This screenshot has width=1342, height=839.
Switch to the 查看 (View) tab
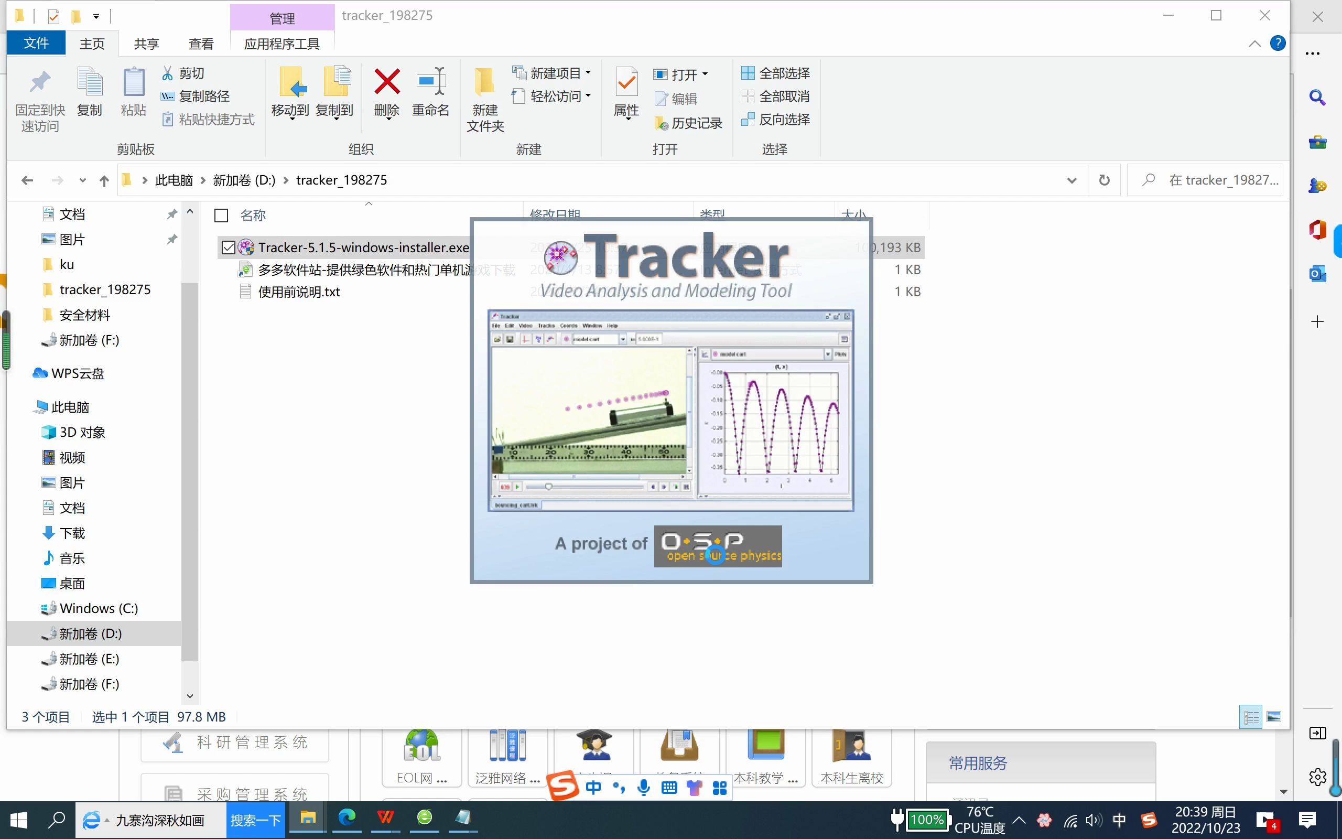[x=201, y=44]
